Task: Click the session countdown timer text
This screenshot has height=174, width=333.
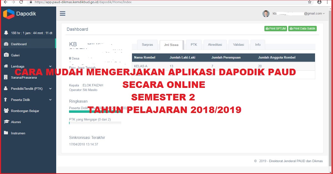Action: pos(32,33)
